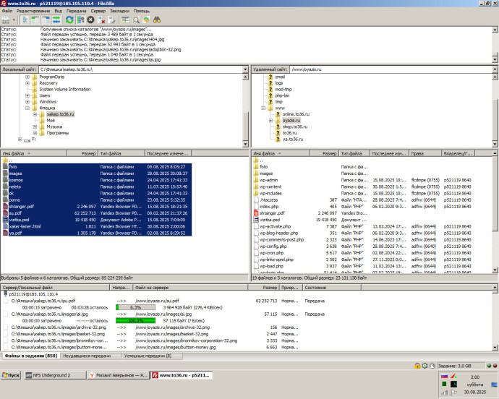
Task: Open the remote site path dropdown
Action: [x=495, y=69]
